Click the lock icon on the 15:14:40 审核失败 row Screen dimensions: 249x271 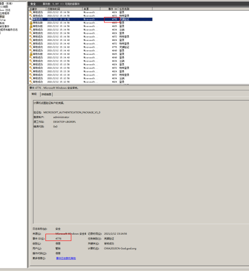point(31,54)
